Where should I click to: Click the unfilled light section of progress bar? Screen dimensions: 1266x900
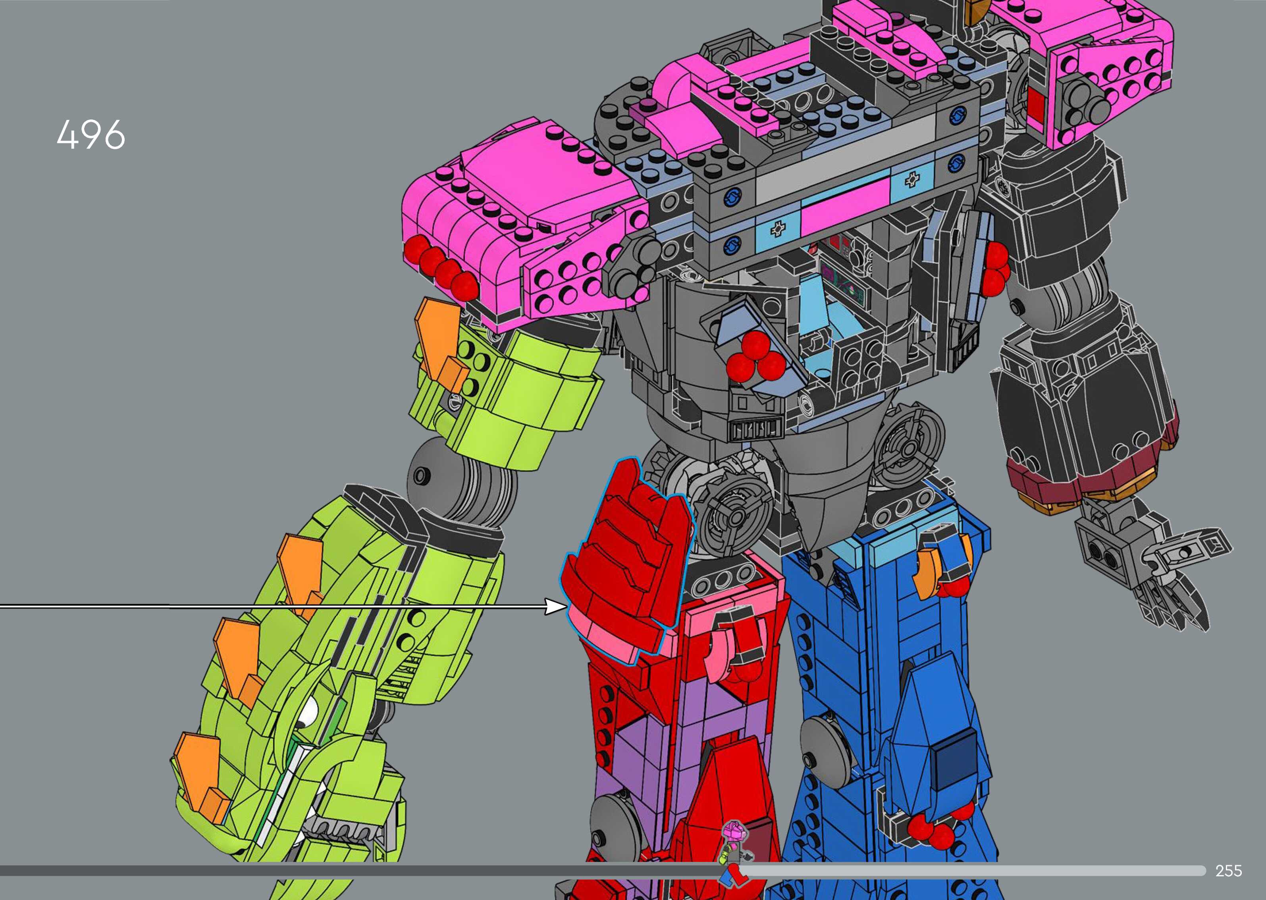pyautogui.click(x=970, y=871)
